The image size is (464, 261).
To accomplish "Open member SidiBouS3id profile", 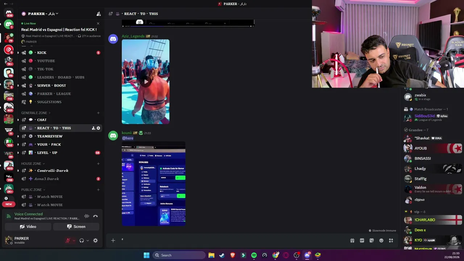I will [x=433, y=118].
